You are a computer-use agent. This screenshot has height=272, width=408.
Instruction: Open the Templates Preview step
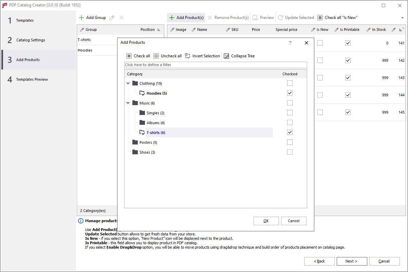tap(32, 79)
